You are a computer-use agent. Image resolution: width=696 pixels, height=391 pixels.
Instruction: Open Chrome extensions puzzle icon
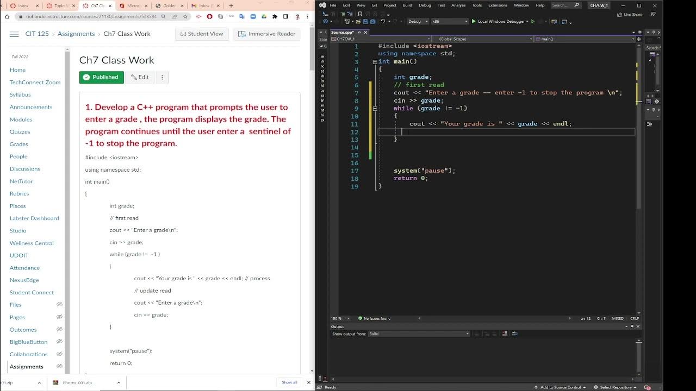pos(275,16)
